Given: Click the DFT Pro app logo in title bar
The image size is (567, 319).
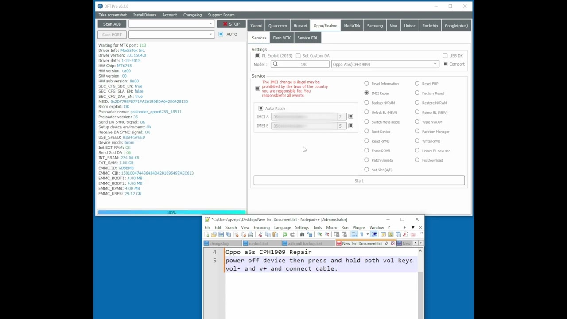Looking at the screenshot, I should [100, 6].
